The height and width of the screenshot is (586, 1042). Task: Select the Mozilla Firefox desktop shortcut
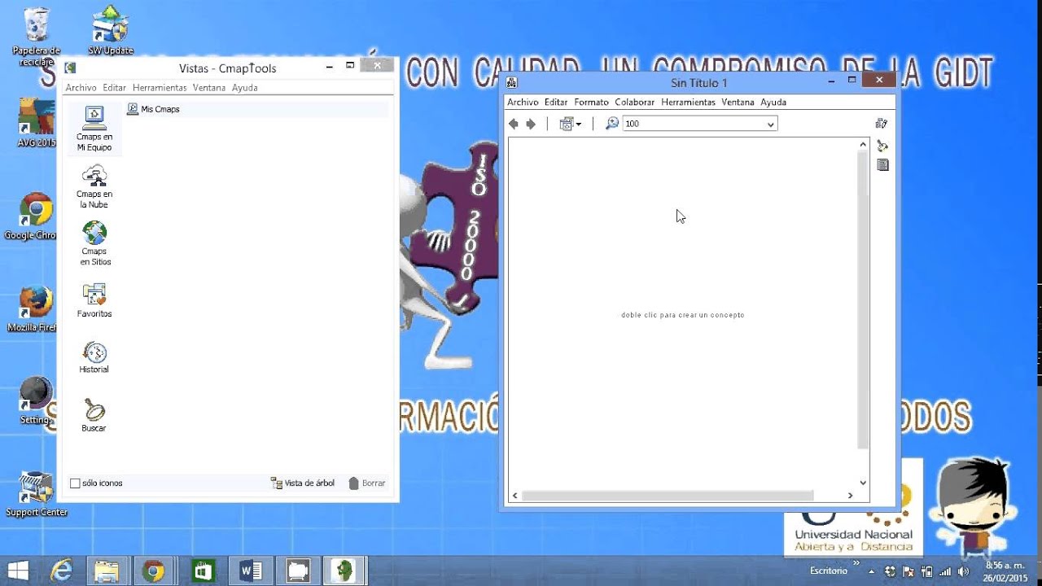[x=34, y=309]
